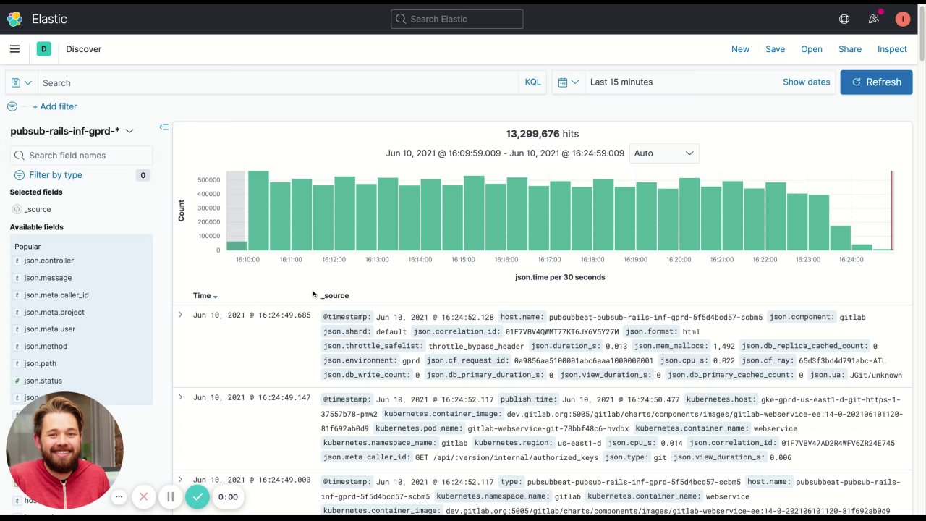This screenshot has height=521, width=926.
Task: Open the help menu icon
Action: coord(844,20)
